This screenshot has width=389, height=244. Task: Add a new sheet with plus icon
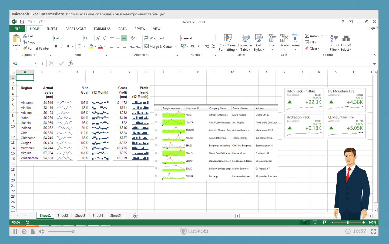point(135,216)
